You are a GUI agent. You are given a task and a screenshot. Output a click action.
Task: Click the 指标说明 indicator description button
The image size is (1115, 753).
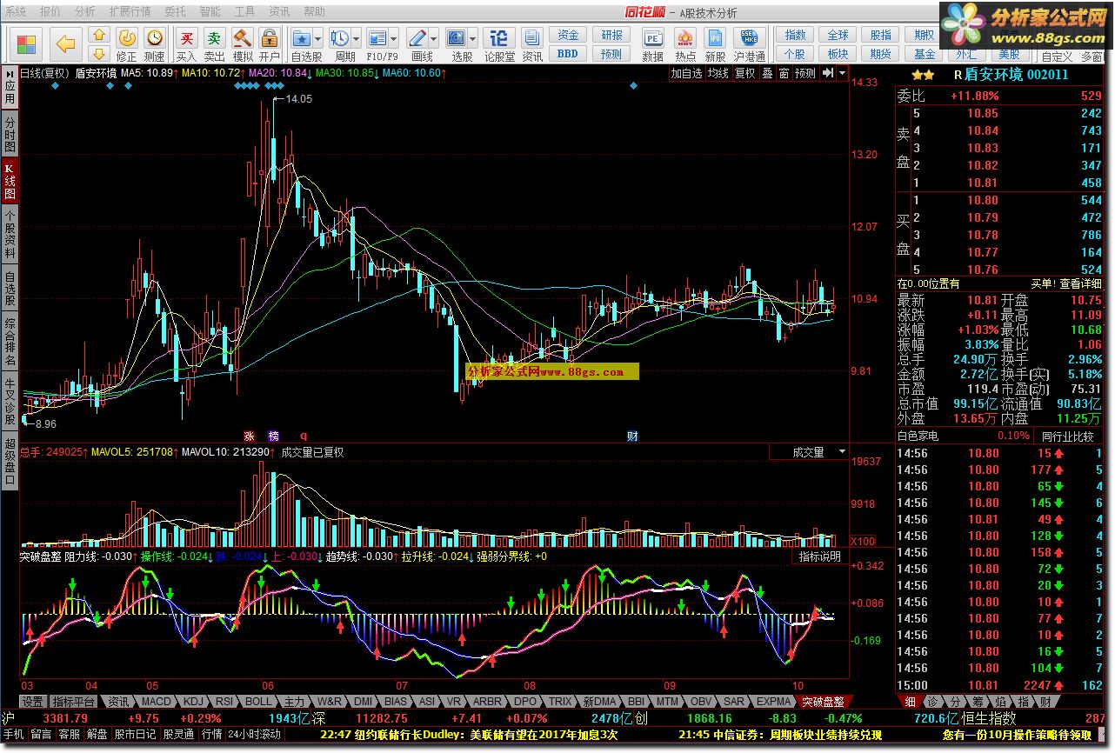820,556
